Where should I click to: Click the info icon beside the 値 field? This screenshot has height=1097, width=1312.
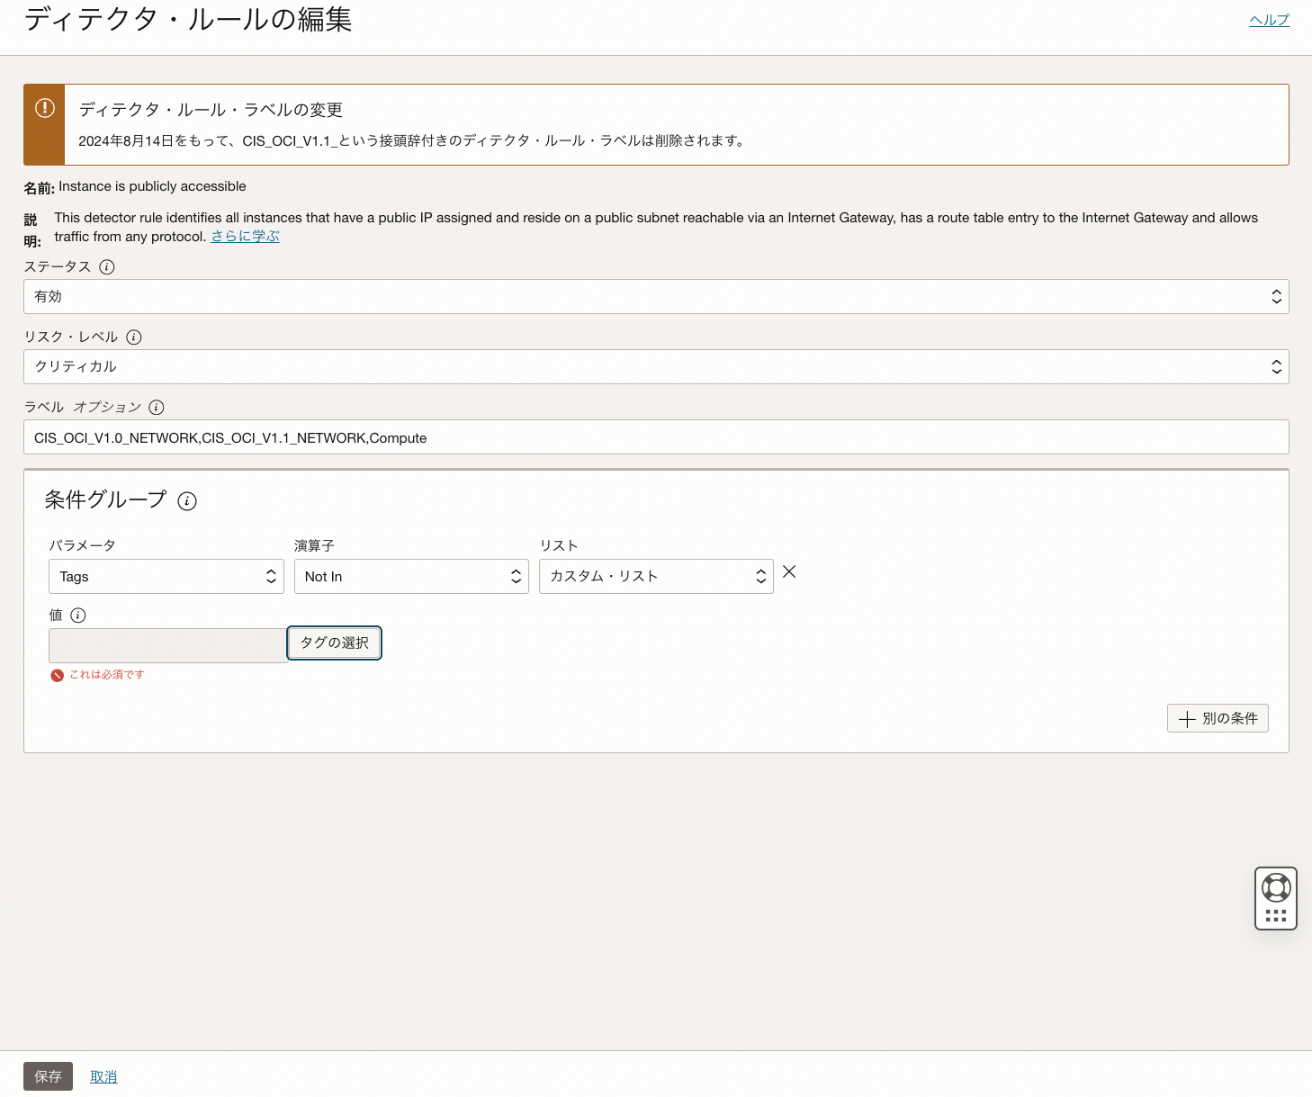tap(79, 616)
